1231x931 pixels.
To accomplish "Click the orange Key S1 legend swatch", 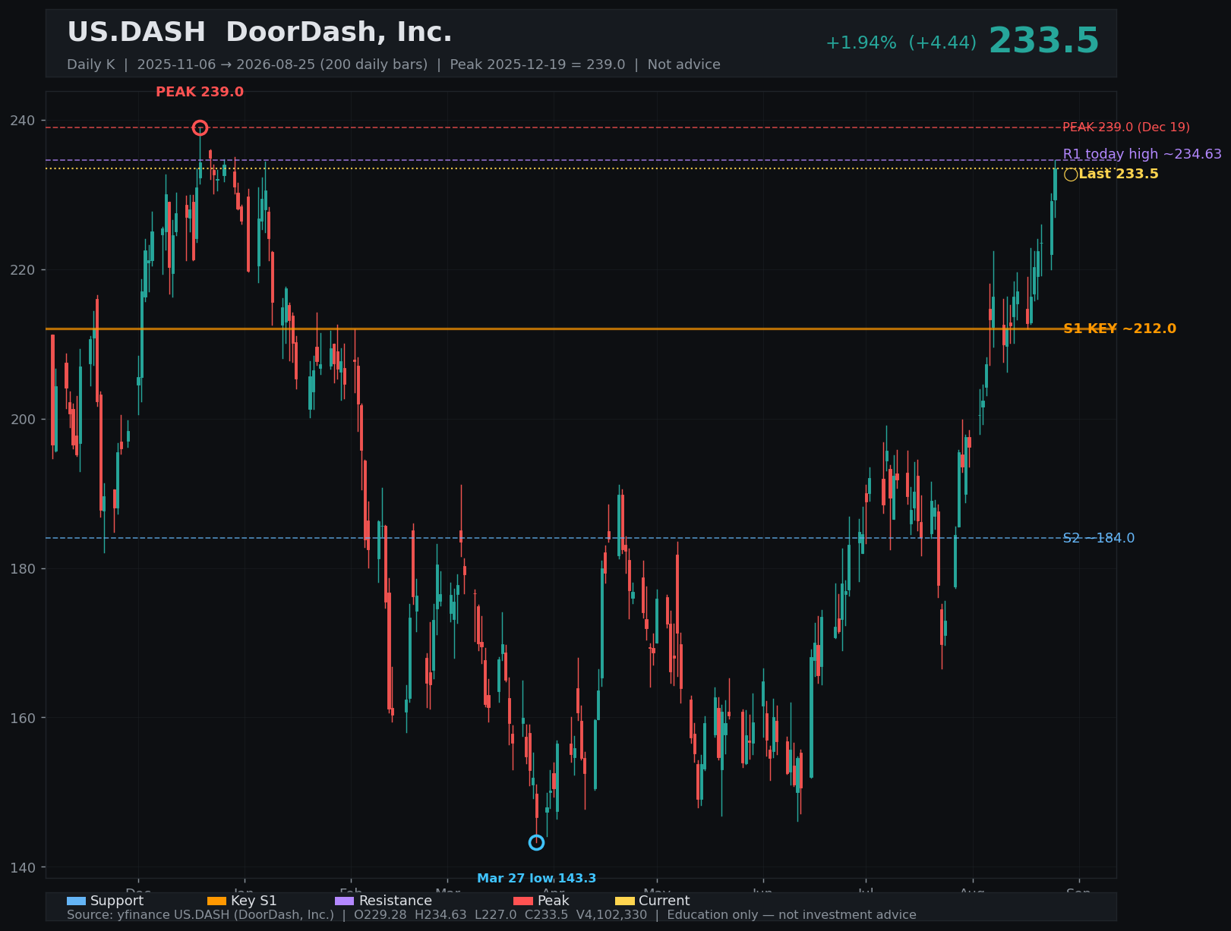I will click(x=216, y=901).
